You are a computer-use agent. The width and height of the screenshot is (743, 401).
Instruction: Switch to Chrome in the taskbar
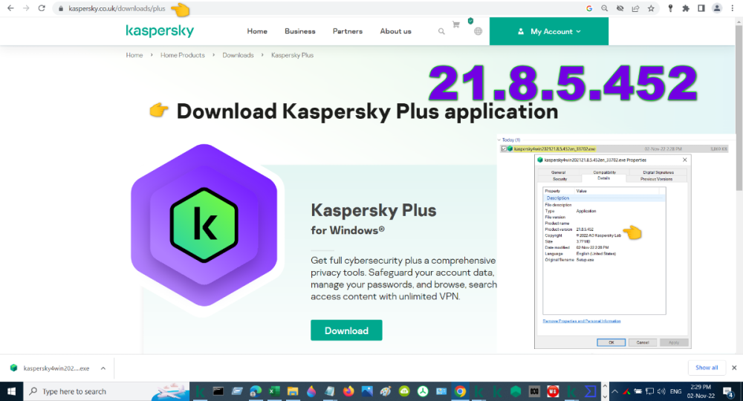460,391
